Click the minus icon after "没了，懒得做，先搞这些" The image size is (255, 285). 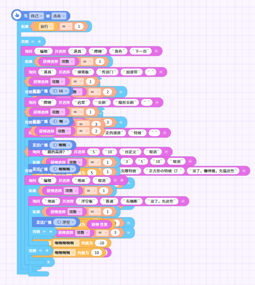pos(244,171)
